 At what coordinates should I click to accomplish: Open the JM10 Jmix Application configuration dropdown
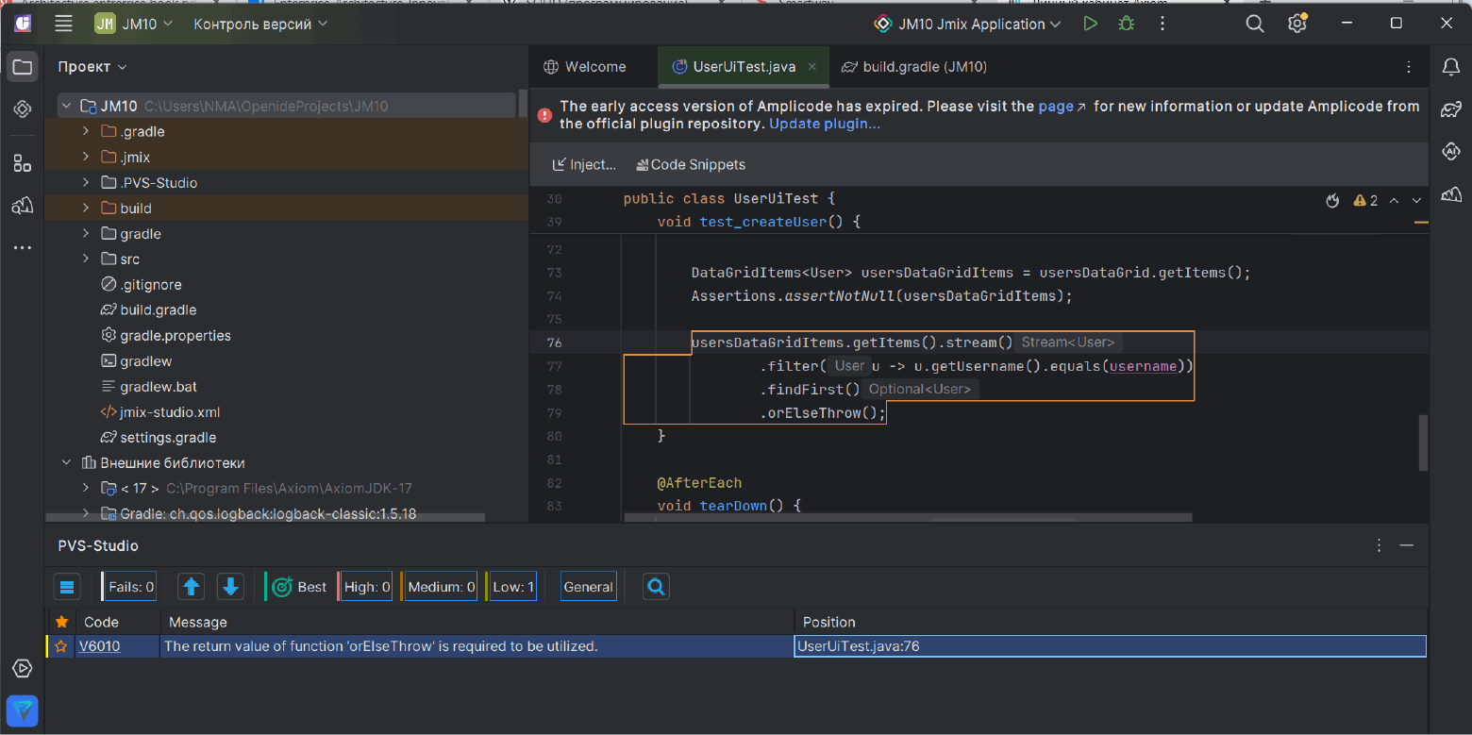coord(969,24)
